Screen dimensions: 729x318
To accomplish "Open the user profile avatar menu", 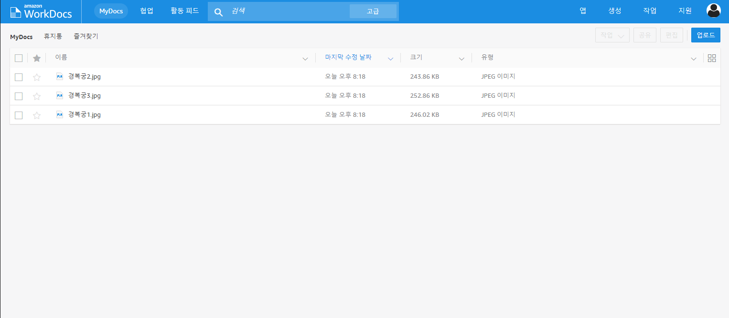I will [713, 10].
